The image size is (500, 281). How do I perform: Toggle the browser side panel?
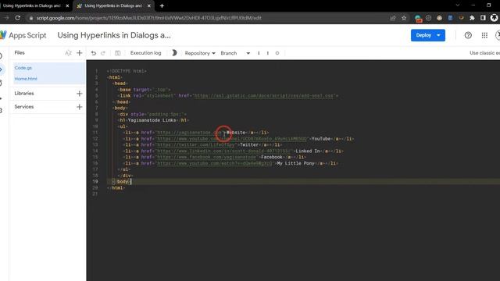click(x=483, y=18)
